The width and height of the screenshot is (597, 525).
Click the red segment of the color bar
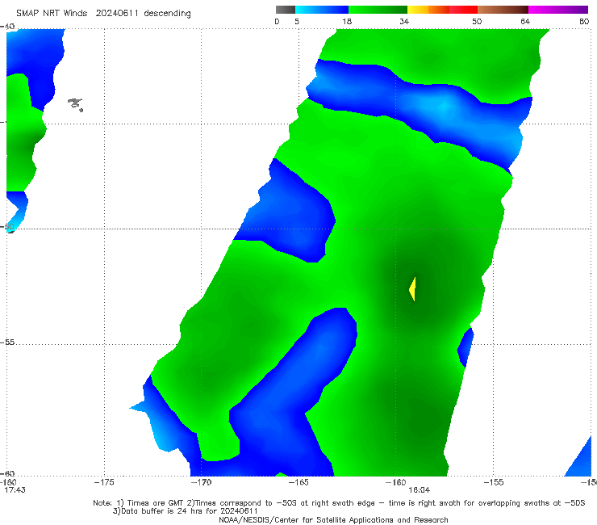463,10
